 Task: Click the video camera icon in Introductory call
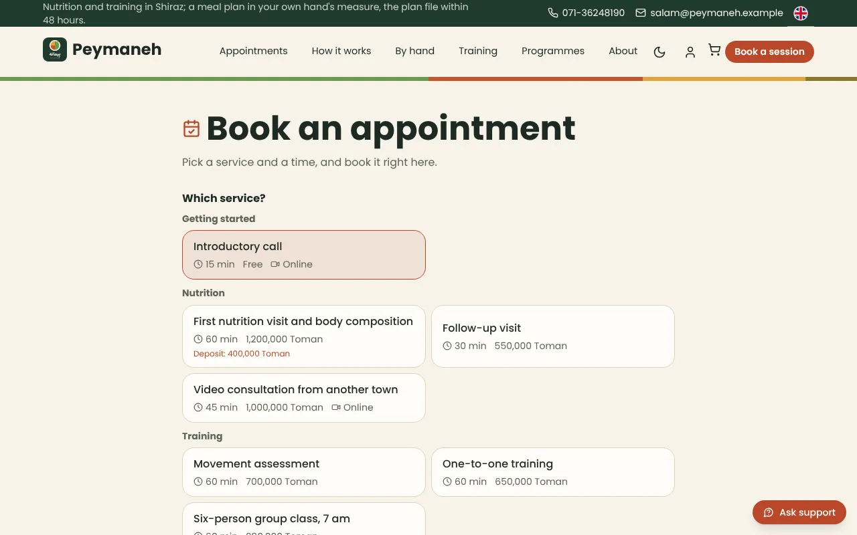click(x=275, y=264)
